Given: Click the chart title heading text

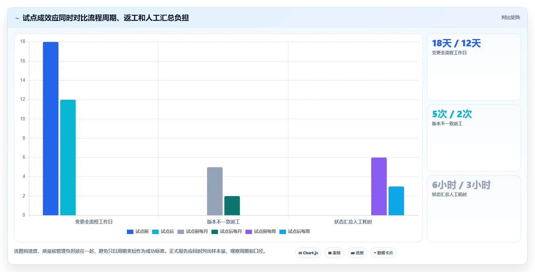Looking at the screenshot, I should pos(106,18).
